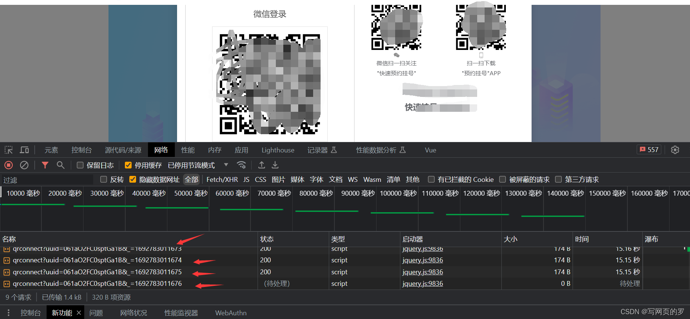Click the script icon of request ending 1676

pos(7,284)
